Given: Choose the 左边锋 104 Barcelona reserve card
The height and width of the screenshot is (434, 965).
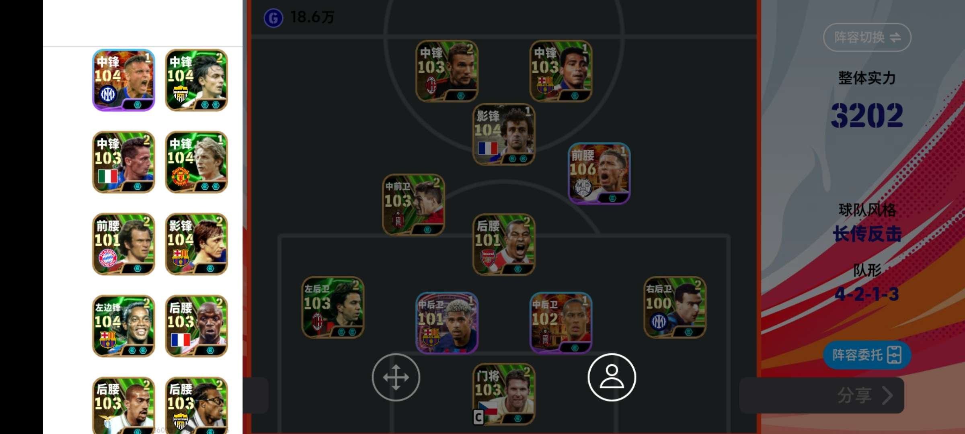Looking at the screenshot, I should (124, 326).
